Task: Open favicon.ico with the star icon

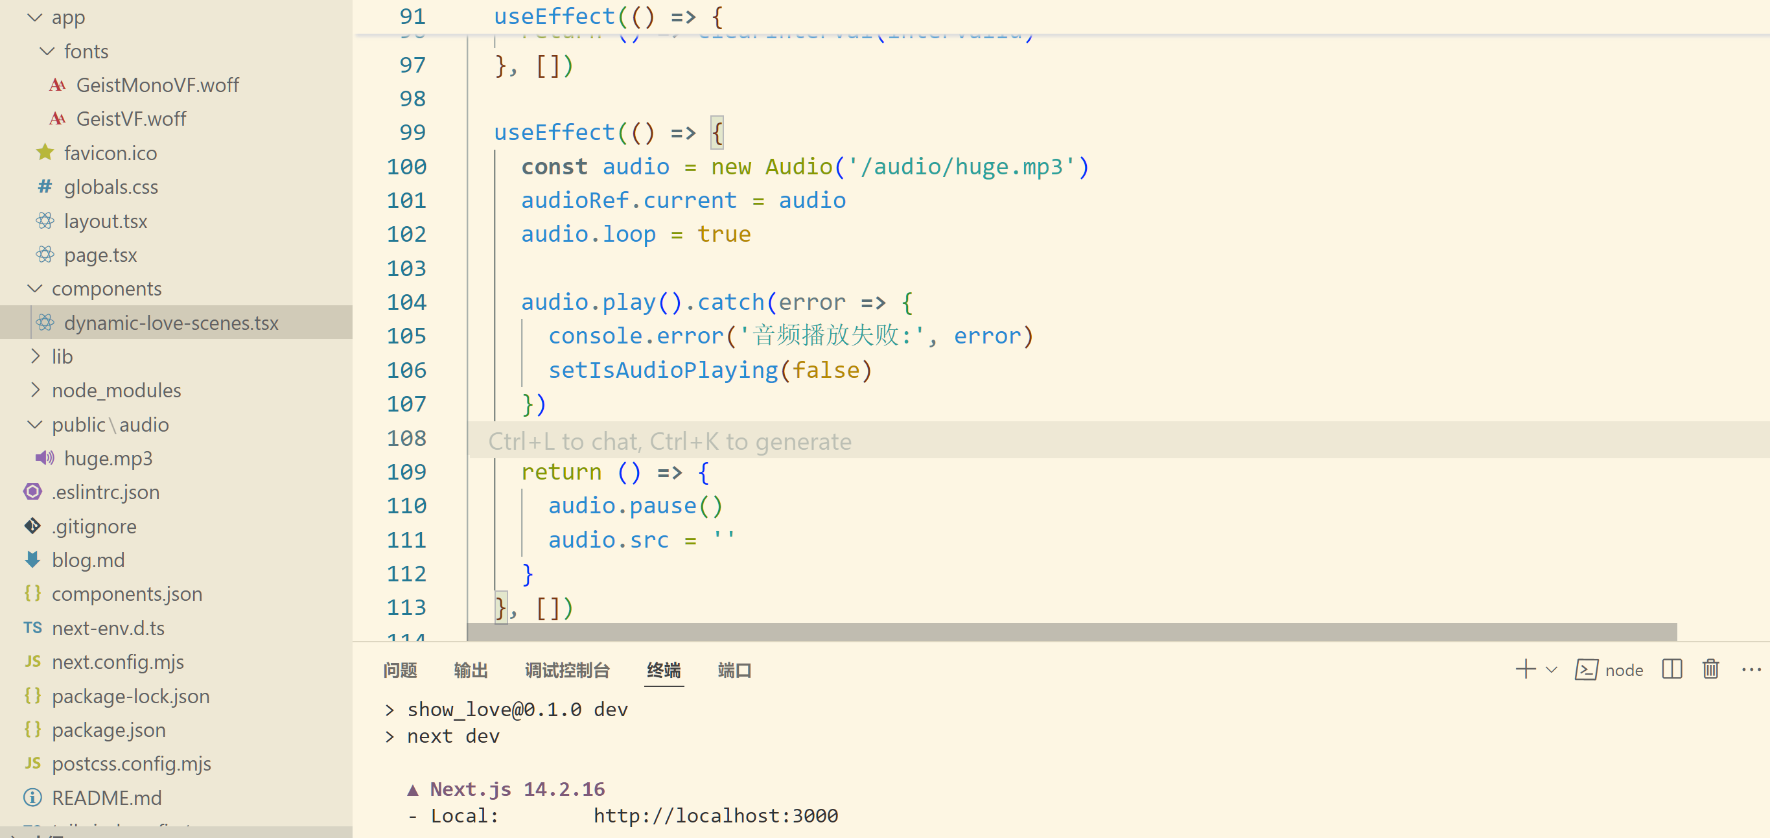Action: [x=110, y=152]
